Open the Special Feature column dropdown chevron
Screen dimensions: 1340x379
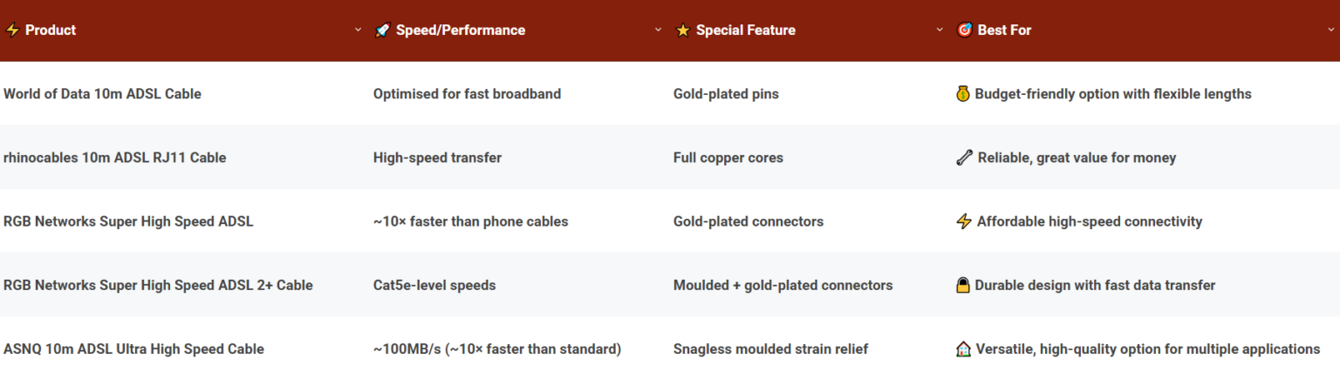(940, 30)
